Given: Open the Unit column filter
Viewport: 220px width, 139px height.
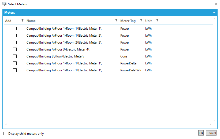Looking at the screenshot, I should [x=157, y=21].
